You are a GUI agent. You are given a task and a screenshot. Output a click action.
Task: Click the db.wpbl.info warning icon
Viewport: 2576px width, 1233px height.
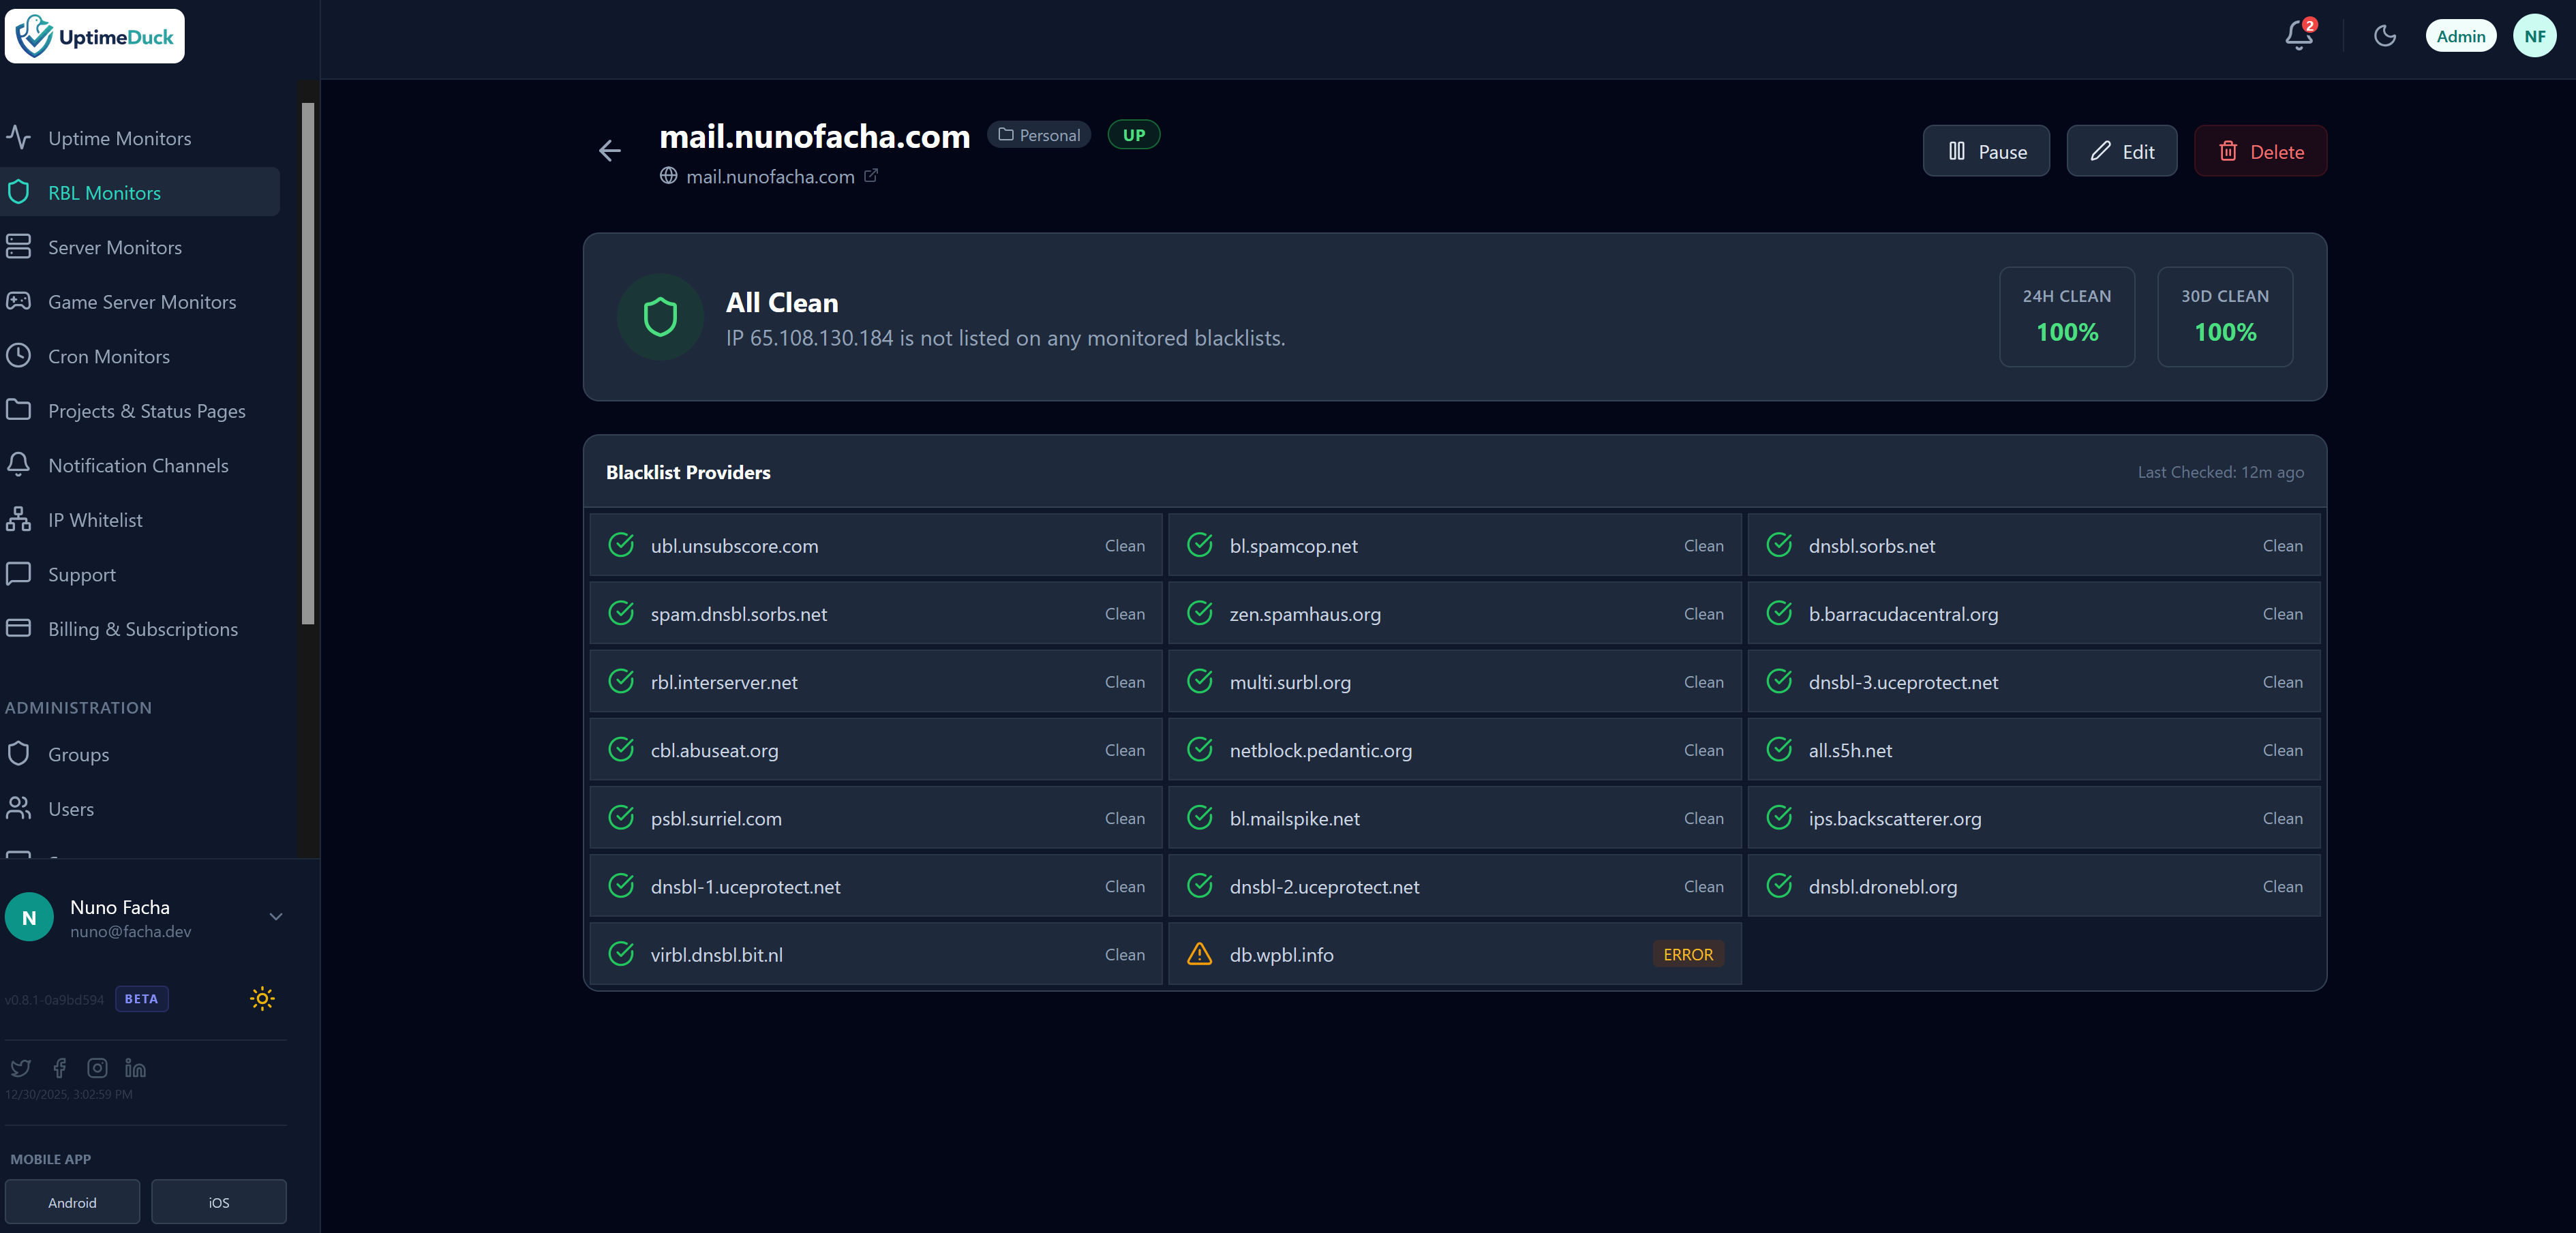(1199, 954)
